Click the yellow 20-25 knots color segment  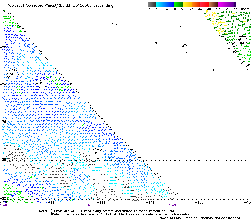click(187, 4)
